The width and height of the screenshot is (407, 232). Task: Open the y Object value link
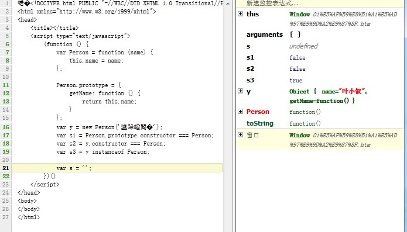(x=328, y=96)
